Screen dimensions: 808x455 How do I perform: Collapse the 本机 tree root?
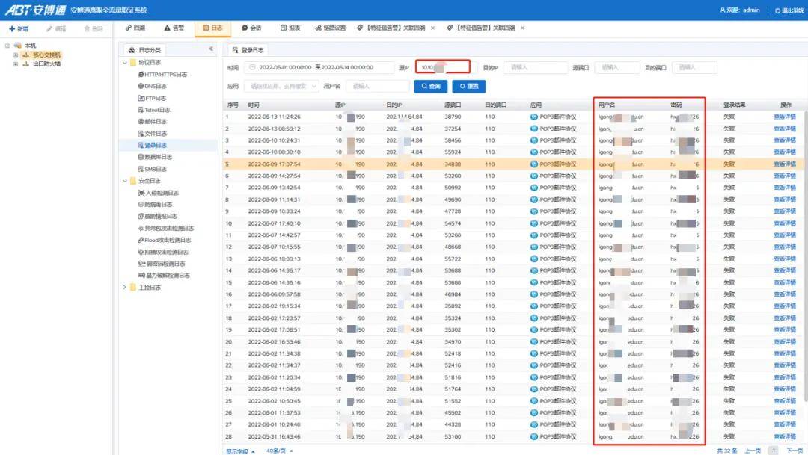(7, 46)
